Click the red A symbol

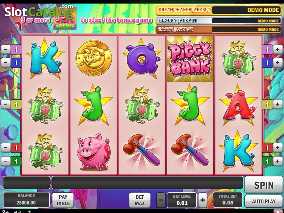click(238, 105)
